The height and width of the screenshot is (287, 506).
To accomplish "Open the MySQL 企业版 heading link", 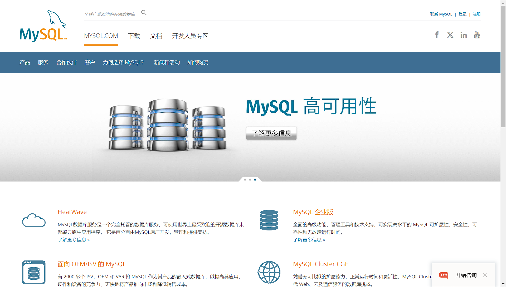I will click(x=313, y=212).
